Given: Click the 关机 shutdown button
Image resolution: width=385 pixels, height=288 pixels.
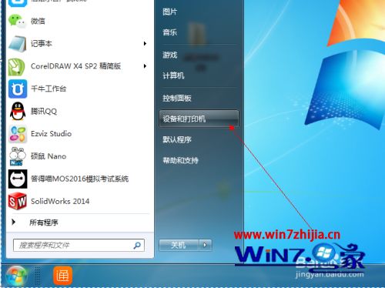Looking at the screenshot, I should coord(179,245).
